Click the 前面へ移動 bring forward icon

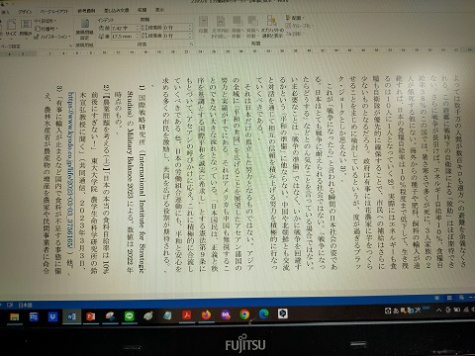[237, 26]
